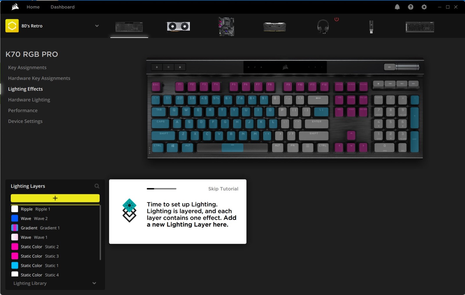Go to Hardware Lighting section
465x295 pixels.
click(29, 99)
